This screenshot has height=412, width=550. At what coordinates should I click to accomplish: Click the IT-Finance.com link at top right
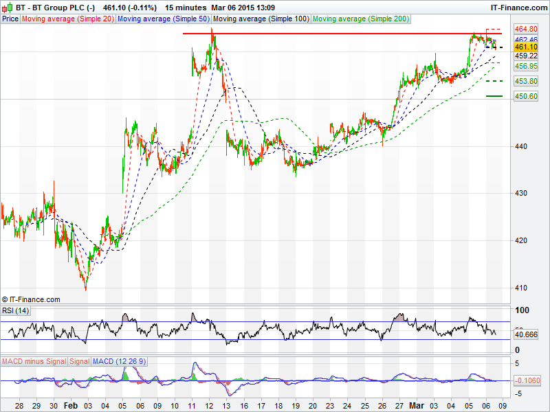(x=519, y=7)
